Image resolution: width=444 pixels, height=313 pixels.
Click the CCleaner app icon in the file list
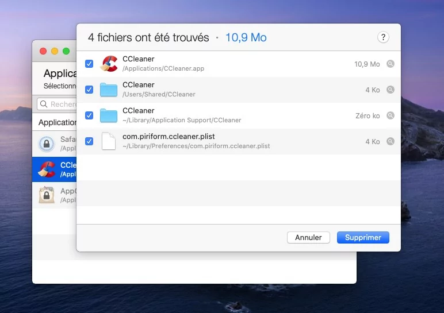coord(109,64)
